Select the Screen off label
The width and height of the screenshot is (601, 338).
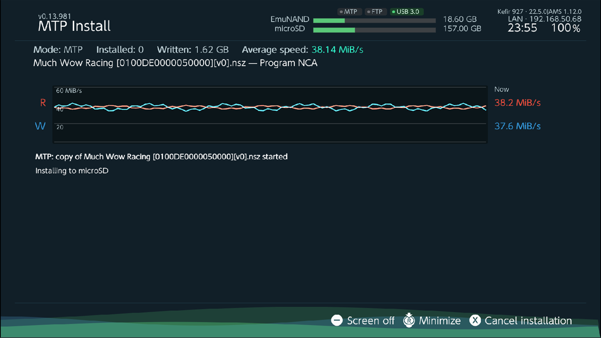pos(370,321)
